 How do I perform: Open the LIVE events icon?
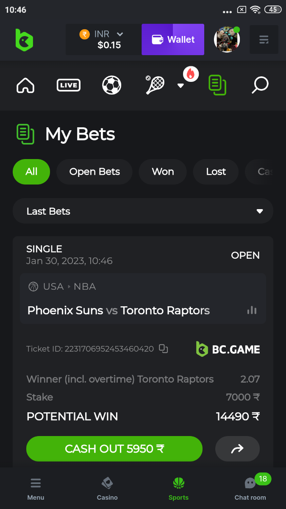pos(69,85)
